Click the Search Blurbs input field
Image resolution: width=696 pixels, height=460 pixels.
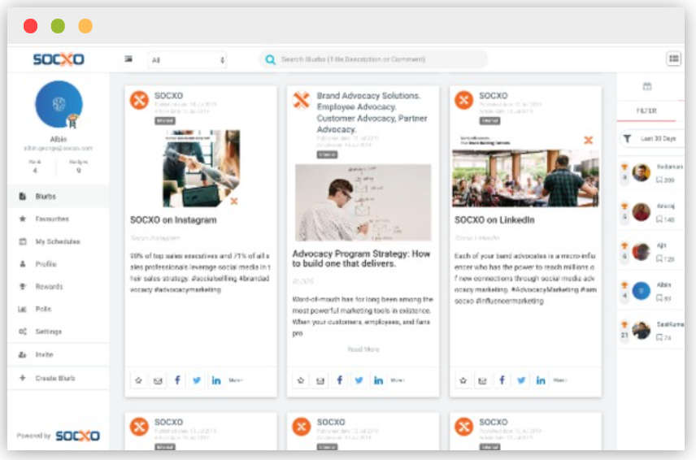coord(374,59)
